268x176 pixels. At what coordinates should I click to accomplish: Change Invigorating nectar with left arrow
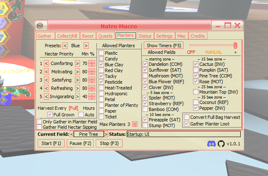point(46,96)
